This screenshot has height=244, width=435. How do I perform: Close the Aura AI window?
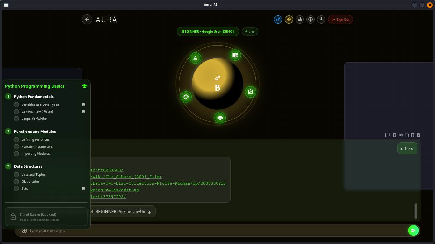[x=430, y=5]
